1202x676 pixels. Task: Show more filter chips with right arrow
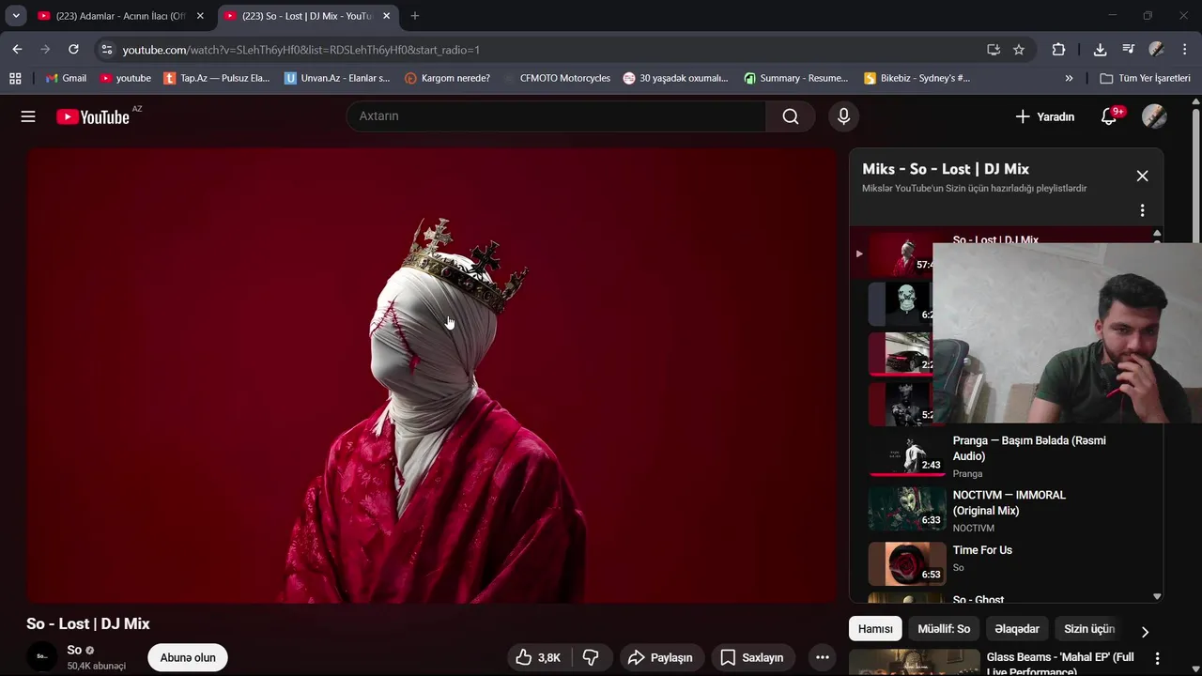click(1144, 631)
